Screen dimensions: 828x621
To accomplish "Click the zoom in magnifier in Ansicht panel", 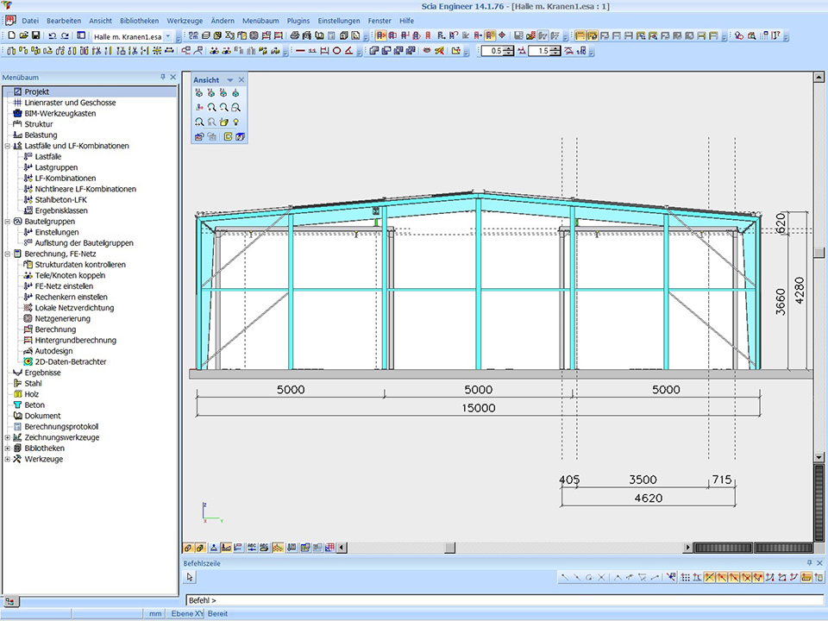I will pyautogui.click(x=211, y=107).
